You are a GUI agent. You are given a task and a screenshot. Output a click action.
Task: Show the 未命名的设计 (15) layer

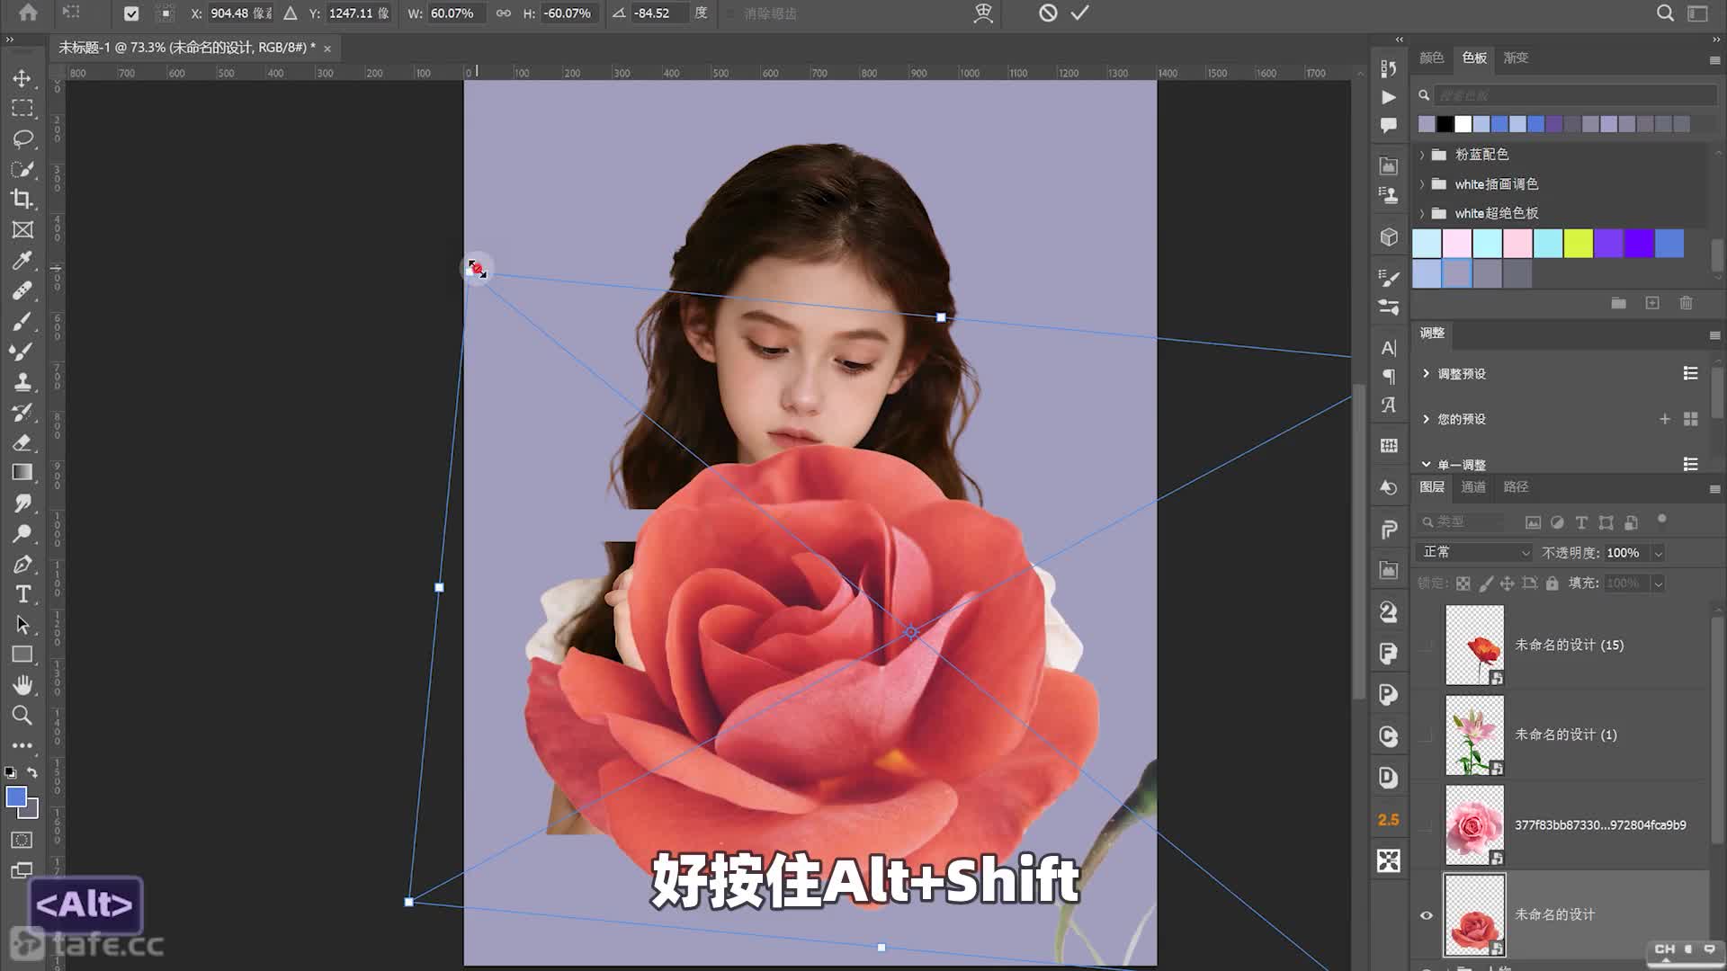[x=1427, y=646]
